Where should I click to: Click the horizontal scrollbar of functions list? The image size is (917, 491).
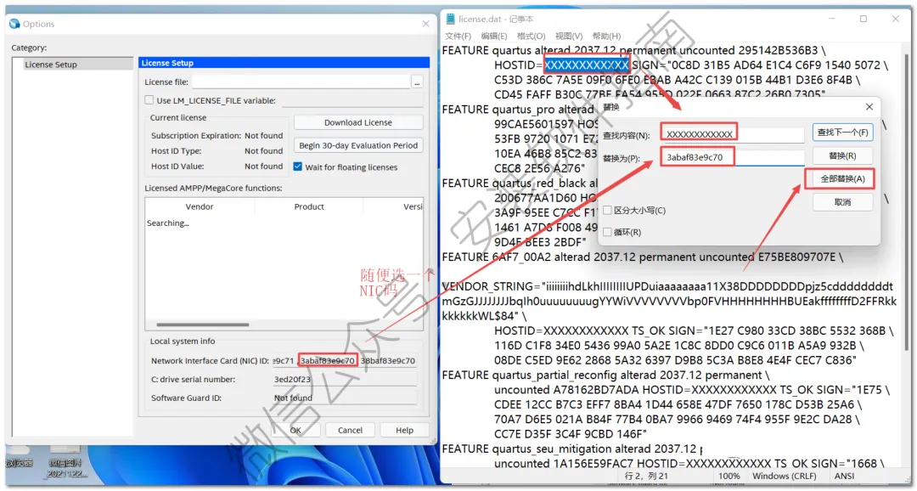202,325
